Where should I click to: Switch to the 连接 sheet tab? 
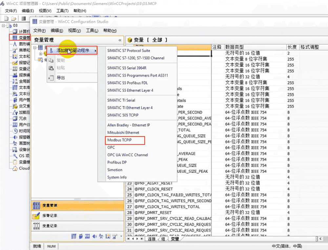[152, 239]
